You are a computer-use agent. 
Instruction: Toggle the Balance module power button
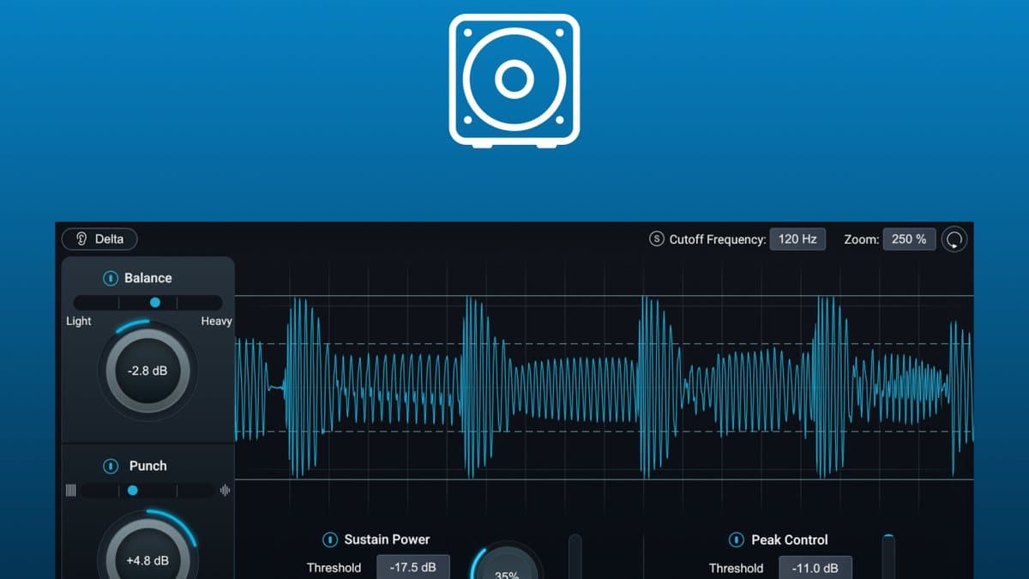pyautogui.click(x=111, y=278)
